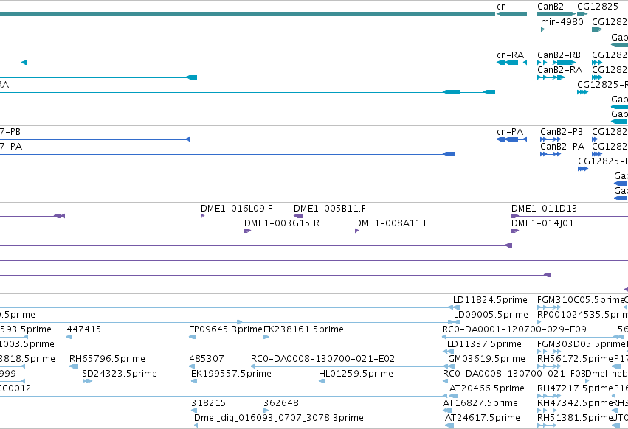Click the DME1-016L09.F feature label
This screenshot has height=429, width=628.
coord(236,209)
